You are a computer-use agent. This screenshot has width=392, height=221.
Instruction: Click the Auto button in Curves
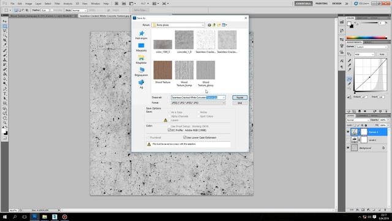[x=382, y=55]
